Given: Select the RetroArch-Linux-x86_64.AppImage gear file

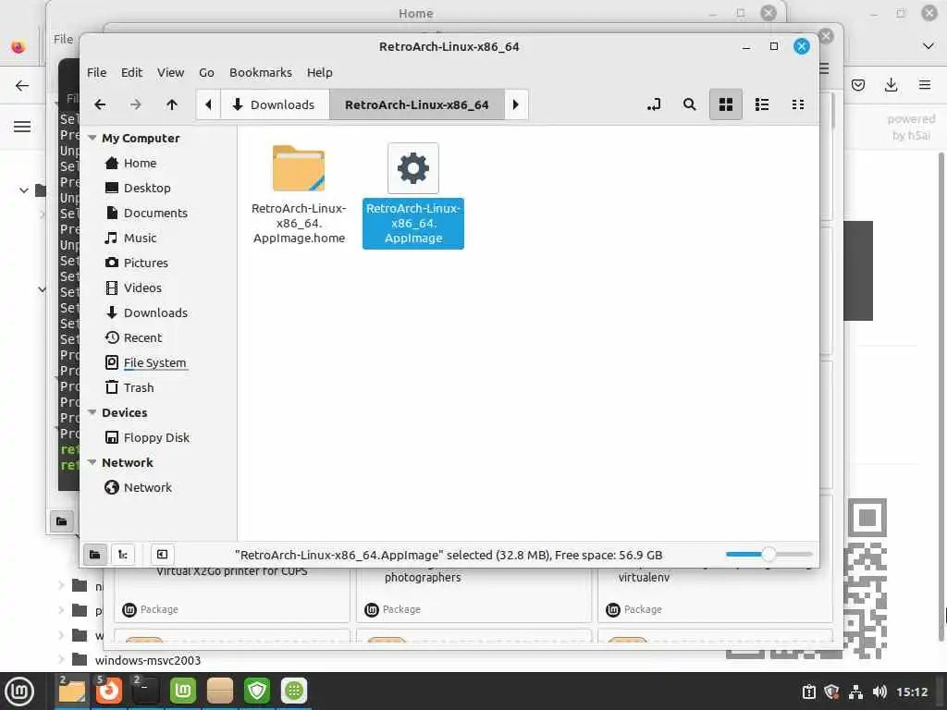Looking at the screenshot, I should [413, 196].
